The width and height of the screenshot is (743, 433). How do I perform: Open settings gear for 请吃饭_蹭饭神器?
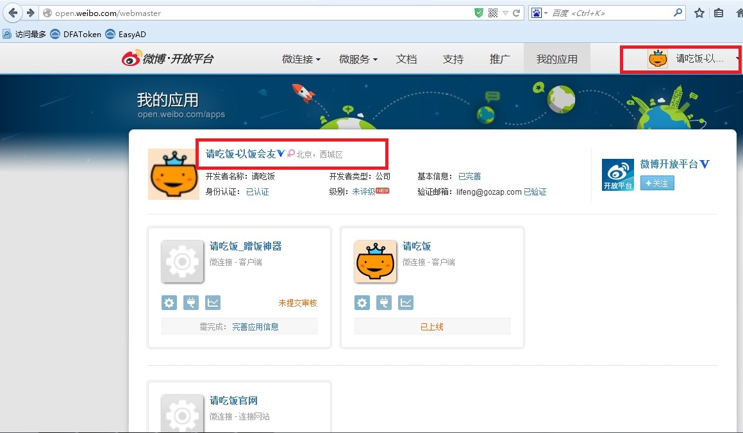point(169,302)
